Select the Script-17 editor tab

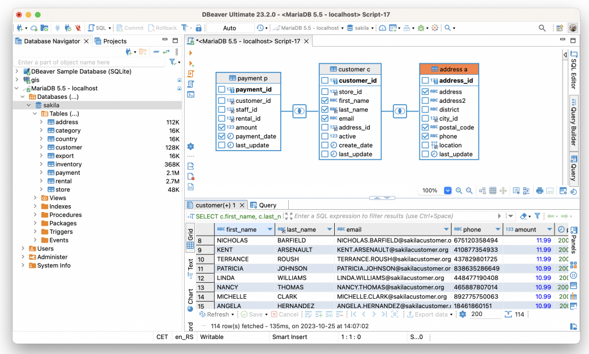(x=248, y=41)
